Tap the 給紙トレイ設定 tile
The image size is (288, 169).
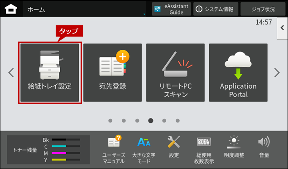click(x=50, y=73)
